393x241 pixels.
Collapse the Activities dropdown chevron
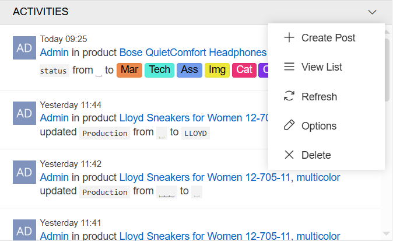point(373,12)
